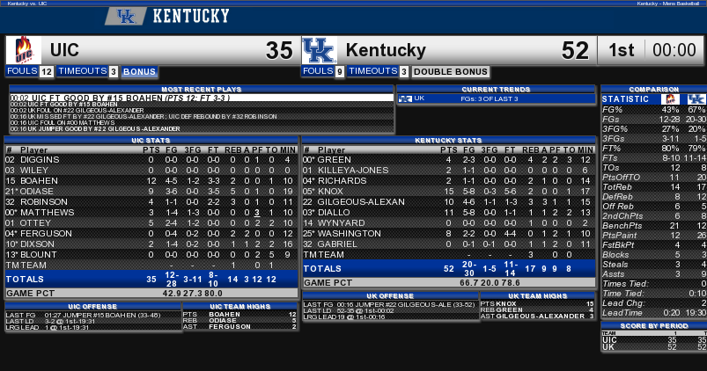
Task: Click the UIC flame team logo
Action: pos(24,50)
